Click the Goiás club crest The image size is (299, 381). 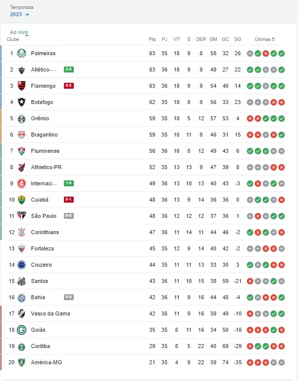click(x=21, y=330)
